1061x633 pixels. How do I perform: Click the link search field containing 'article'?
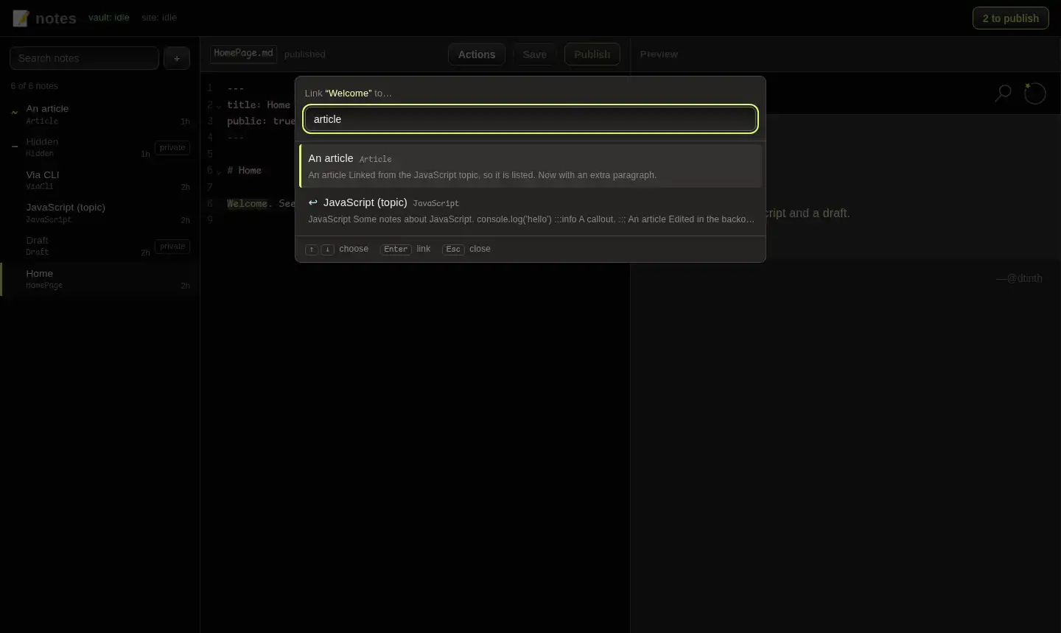tap(530, 119)
